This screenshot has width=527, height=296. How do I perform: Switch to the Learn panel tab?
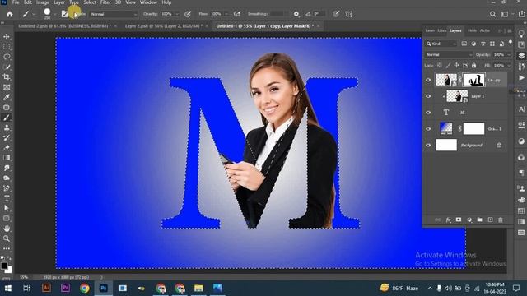(430, 30)
